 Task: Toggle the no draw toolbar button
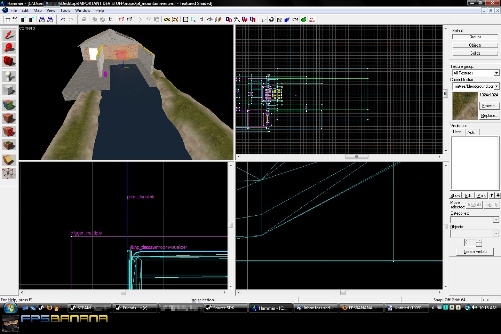tap(312, 19)
